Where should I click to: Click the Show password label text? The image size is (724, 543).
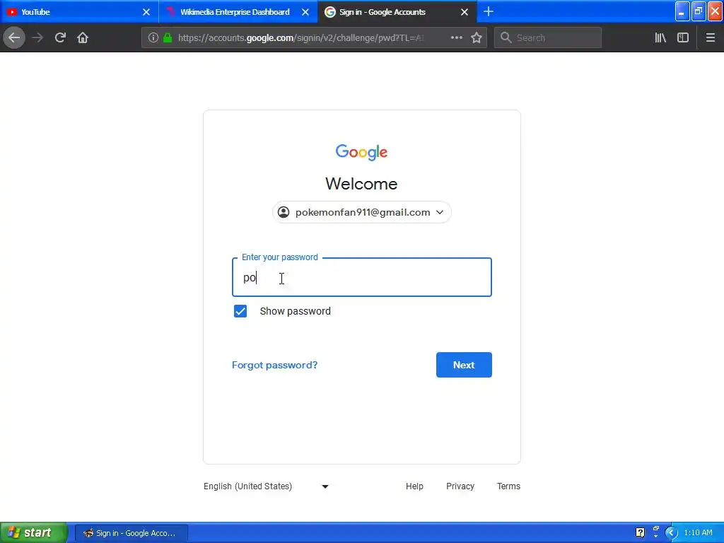[x=295, y=311]
